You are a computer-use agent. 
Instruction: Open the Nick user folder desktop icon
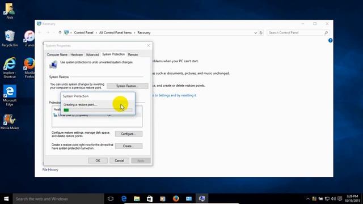point(10,10)
